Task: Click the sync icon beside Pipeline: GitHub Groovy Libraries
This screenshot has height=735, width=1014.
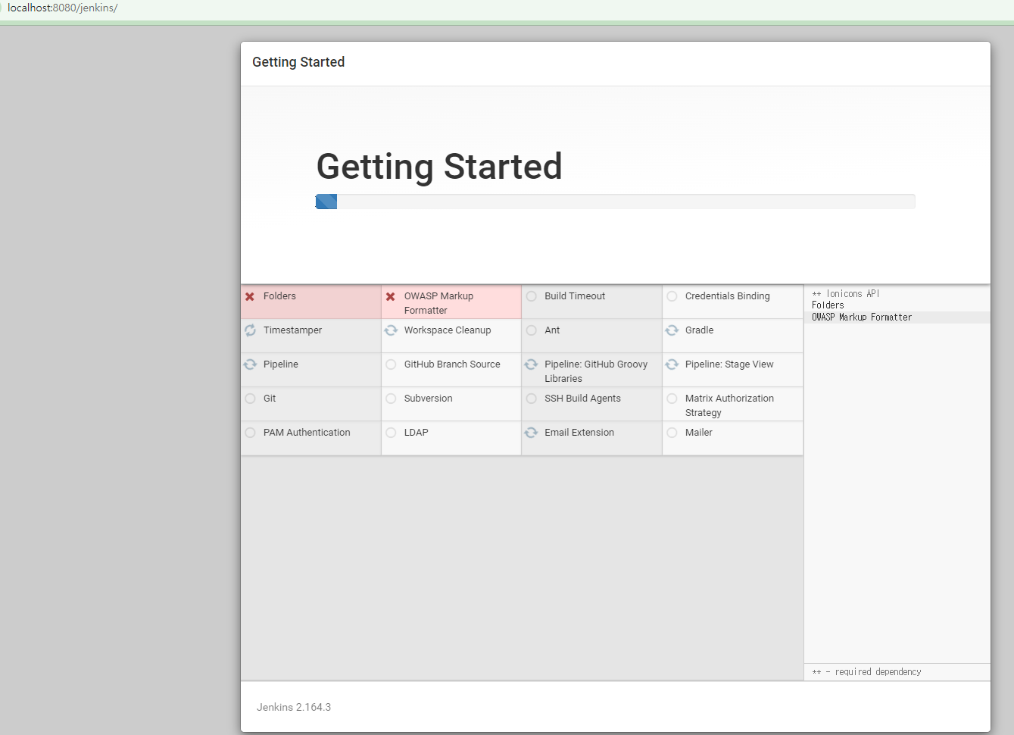Action: click(532, 364)
